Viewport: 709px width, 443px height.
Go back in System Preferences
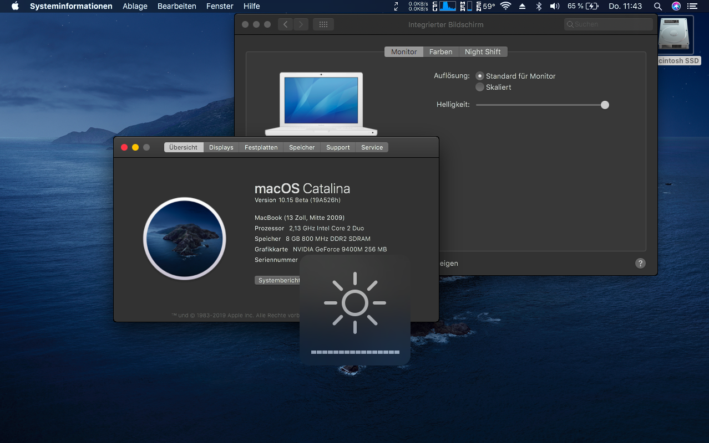coord(285,24)
